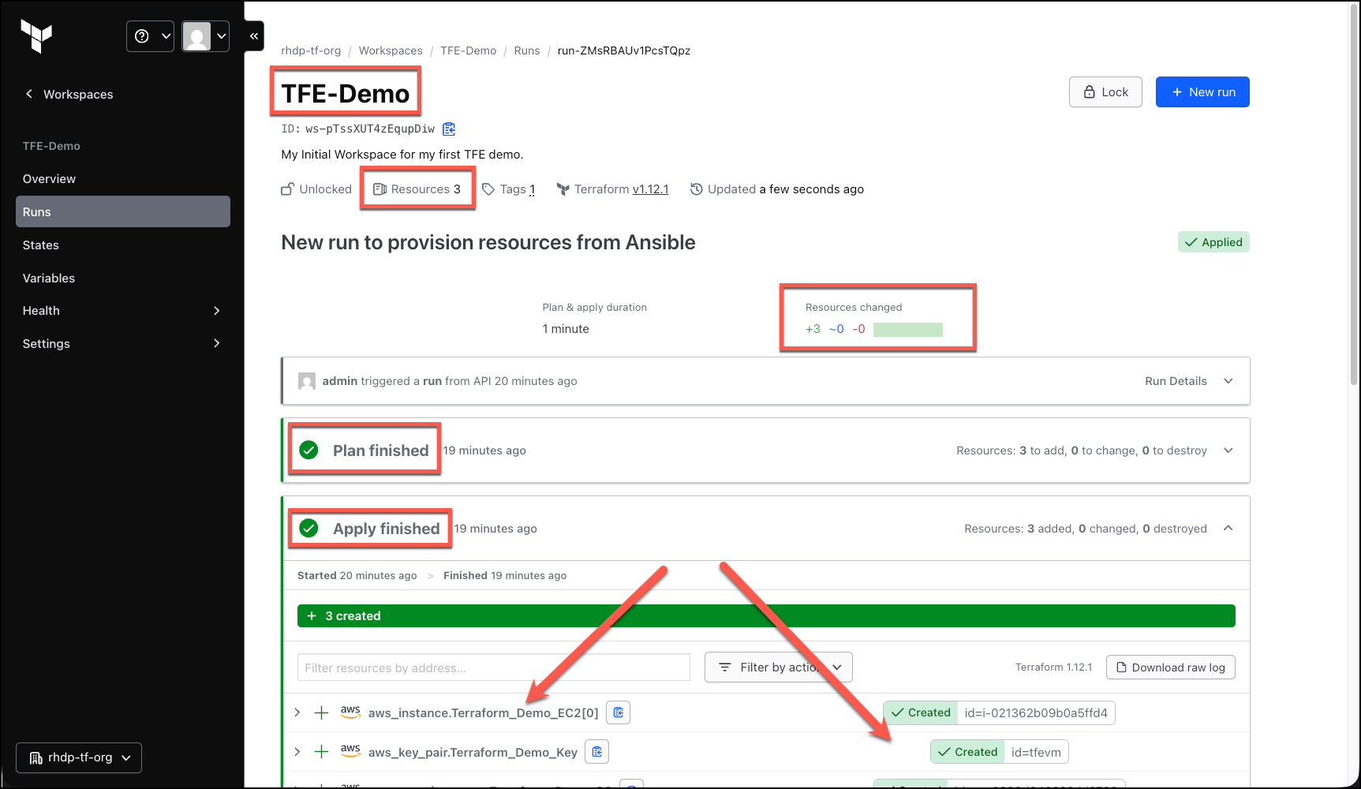Open the Terraform v1.12.1 version link

(650, 189)
